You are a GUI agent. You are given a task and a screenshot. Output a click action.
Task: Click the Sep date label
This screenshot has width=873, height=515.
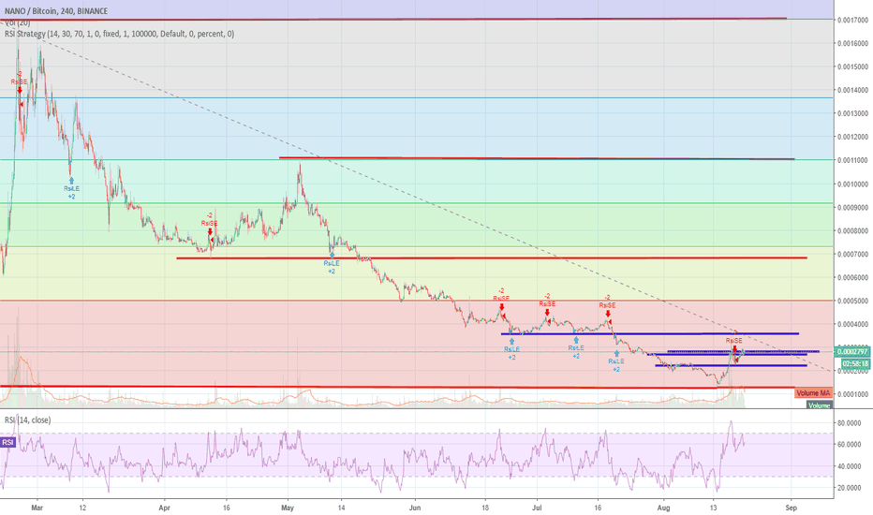coord(792,508)
